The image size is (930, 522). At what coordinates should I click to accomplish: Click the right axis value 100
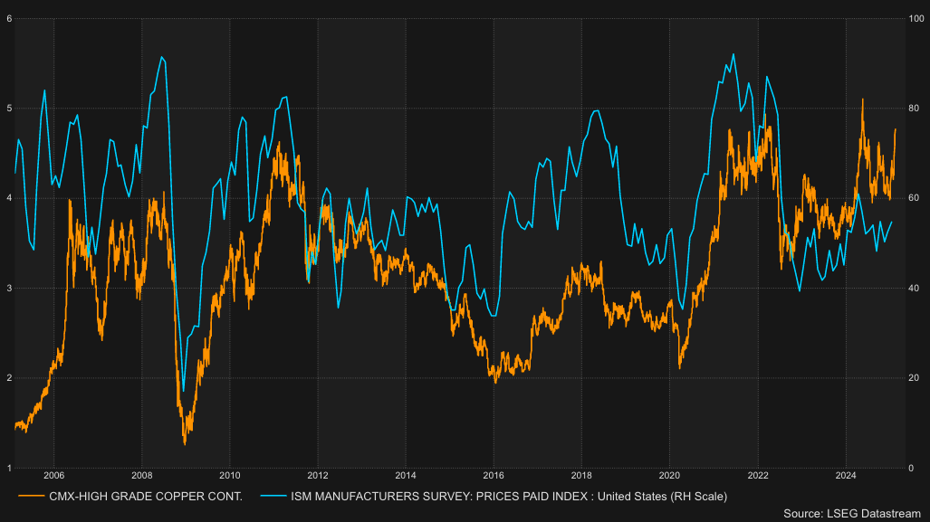coord(916,19)
